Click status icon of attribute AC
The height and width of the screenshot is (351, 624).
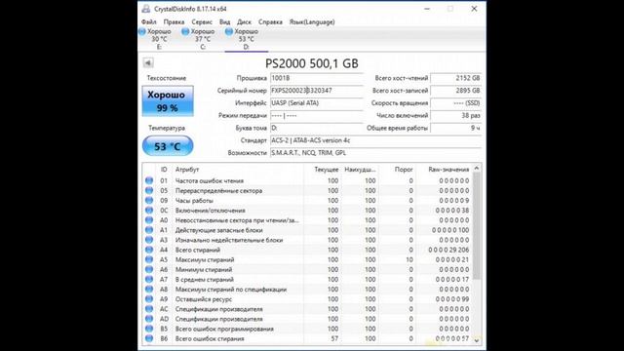click(149, 309)
